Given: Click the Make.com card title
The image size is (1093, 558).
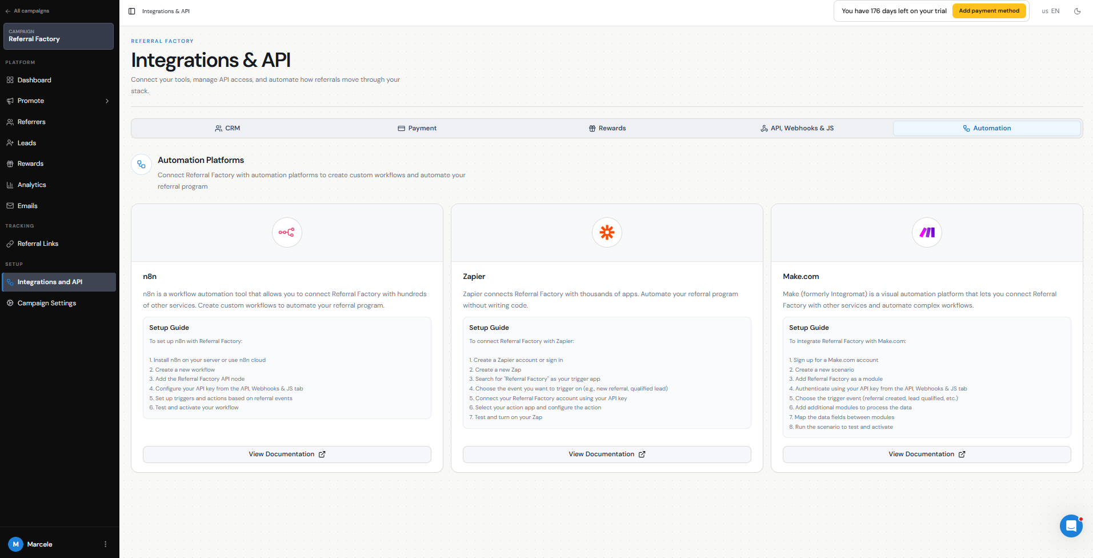Looking at the screenshot, I should point(800,277).
